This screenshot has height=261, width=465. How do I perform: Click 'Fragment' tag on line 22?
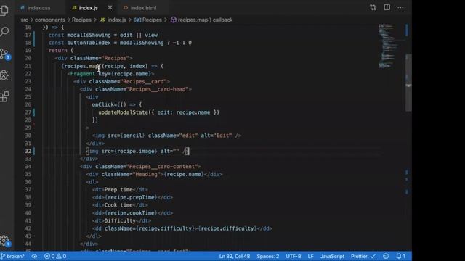pyautogui.click(x=82, y=74)
